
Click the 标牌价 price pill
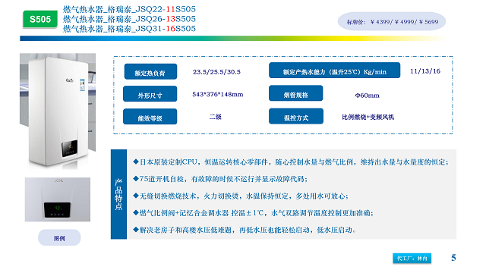392,21
